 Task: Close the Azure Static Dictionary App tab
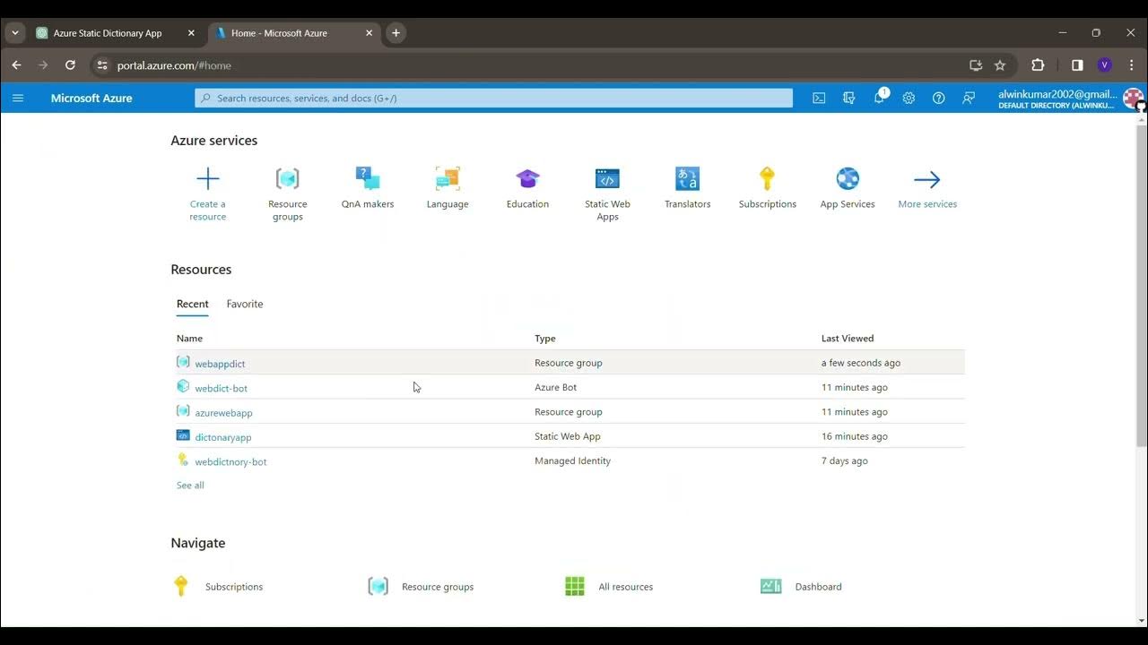191,33
